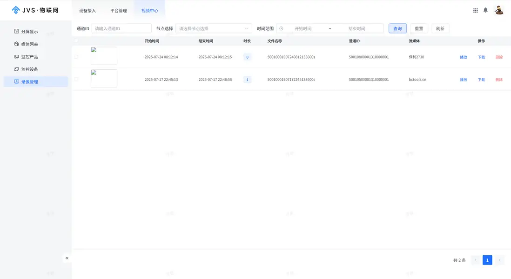Screen dimensions: 511x279
Task: Open thumbnail of 保利2730 recording
Action: click(104, 56)
